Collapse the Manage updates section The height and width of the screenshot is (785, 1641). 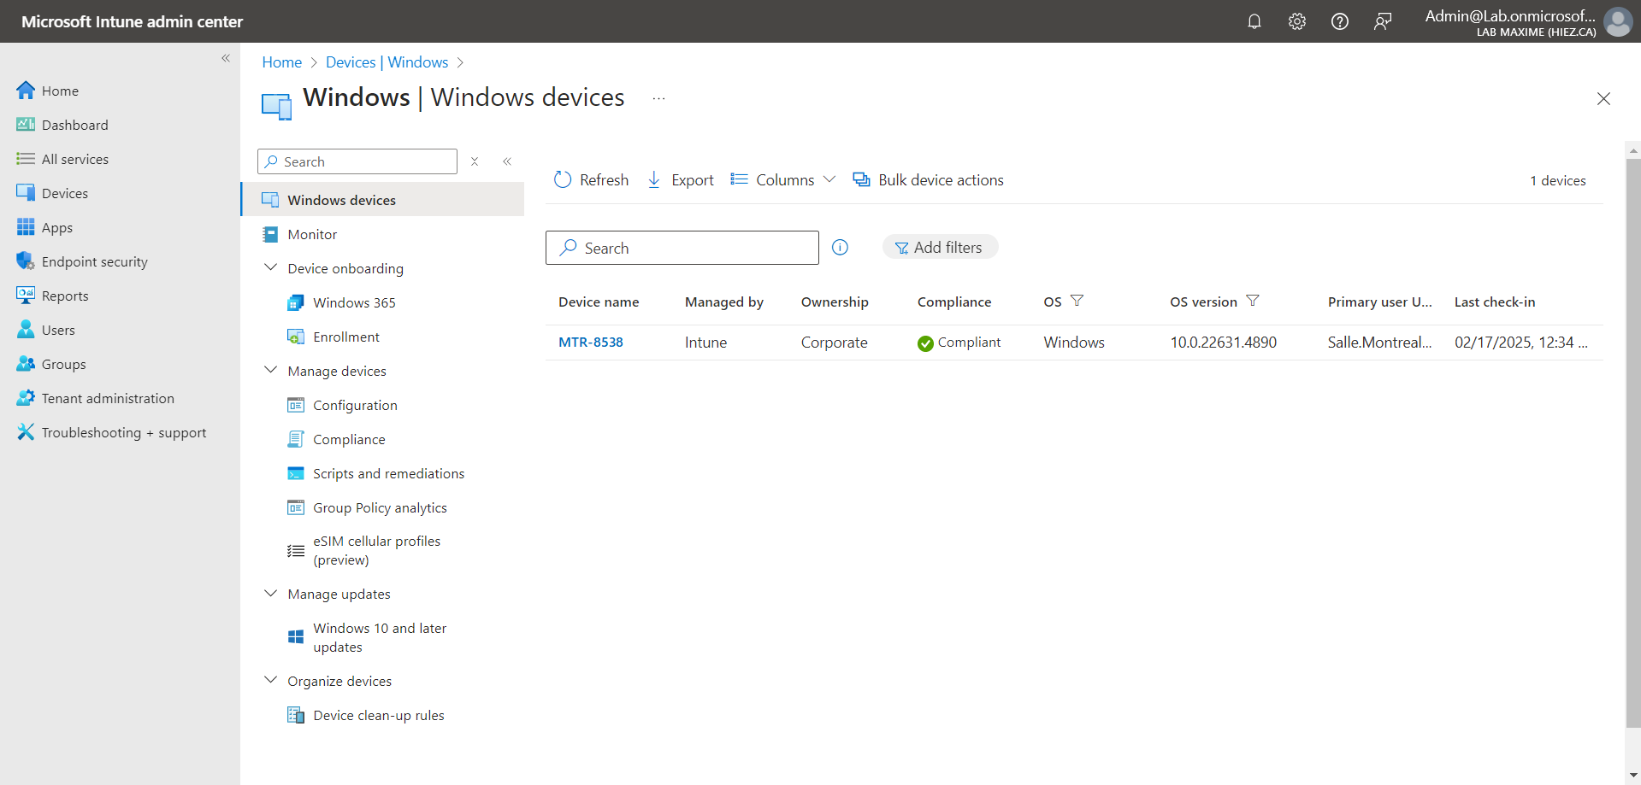coord(271,594)
